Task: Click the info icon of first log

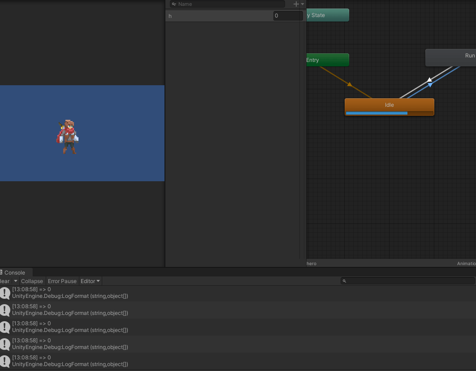Action: (4, 293)
